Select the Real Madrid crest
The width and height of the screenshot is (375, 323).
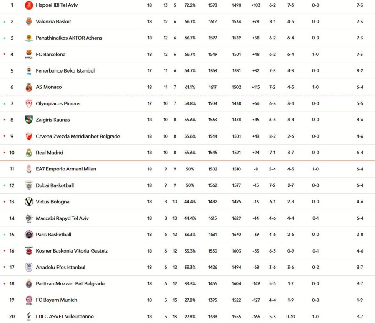click(28, 153)
